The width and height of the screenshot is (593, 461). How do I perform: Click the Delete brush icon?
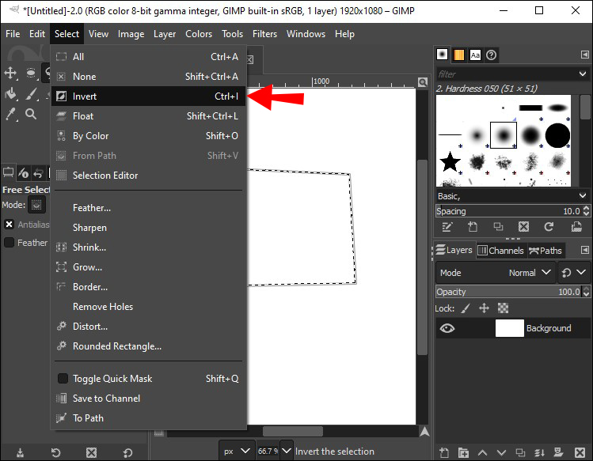pos(523,227)
